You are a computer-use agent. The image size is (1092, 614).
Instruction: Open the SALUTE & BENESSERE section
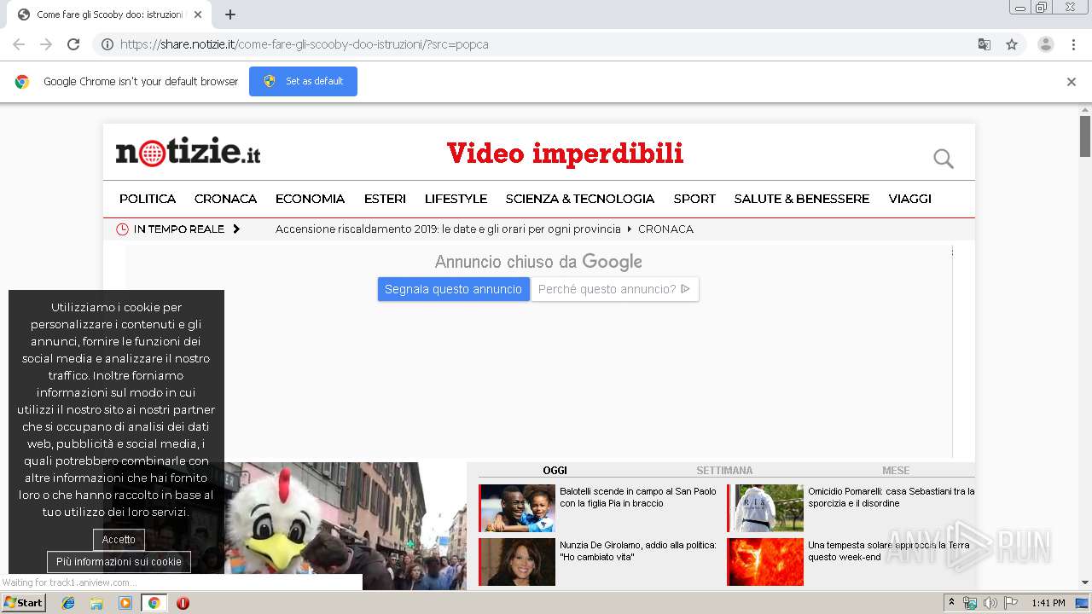pyautogui.click(x=802, y=199)
